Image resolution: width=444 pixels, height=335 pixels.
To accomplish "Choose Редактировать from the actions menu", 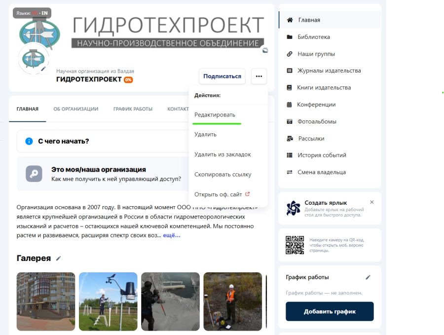I will point(215,114).
